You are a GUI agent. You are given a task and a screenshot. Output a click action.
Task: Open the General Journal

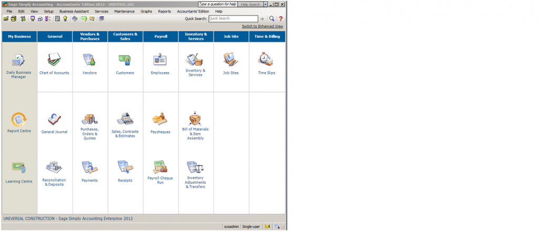point(54,119)
